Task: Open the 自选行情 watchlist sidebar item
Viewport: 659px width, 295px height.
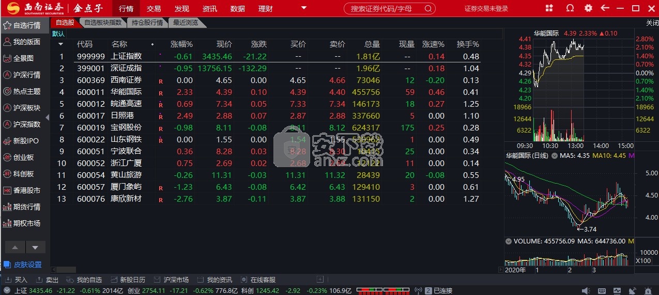Action: tap(26, 25)
